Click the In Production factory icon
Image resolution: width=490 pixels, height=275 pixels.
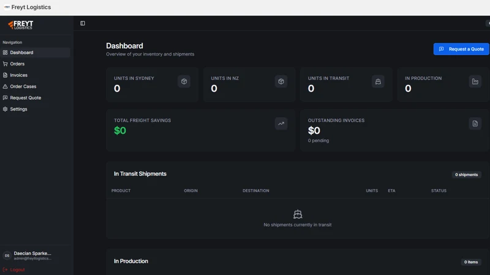tap(475, 81)
